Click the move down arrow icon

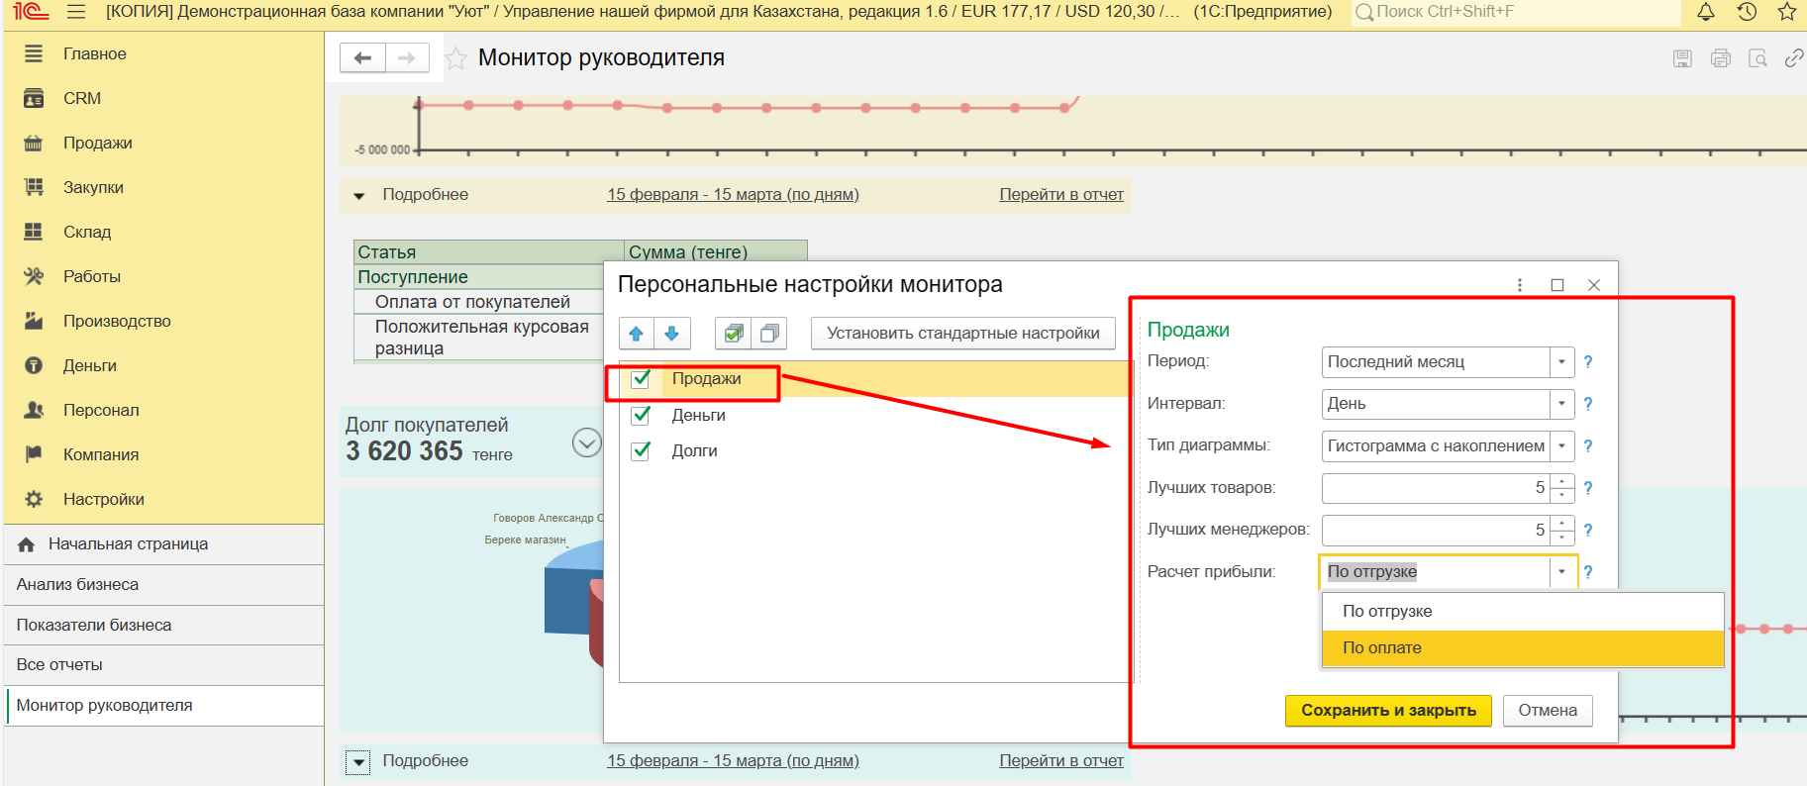pos(671,334)
